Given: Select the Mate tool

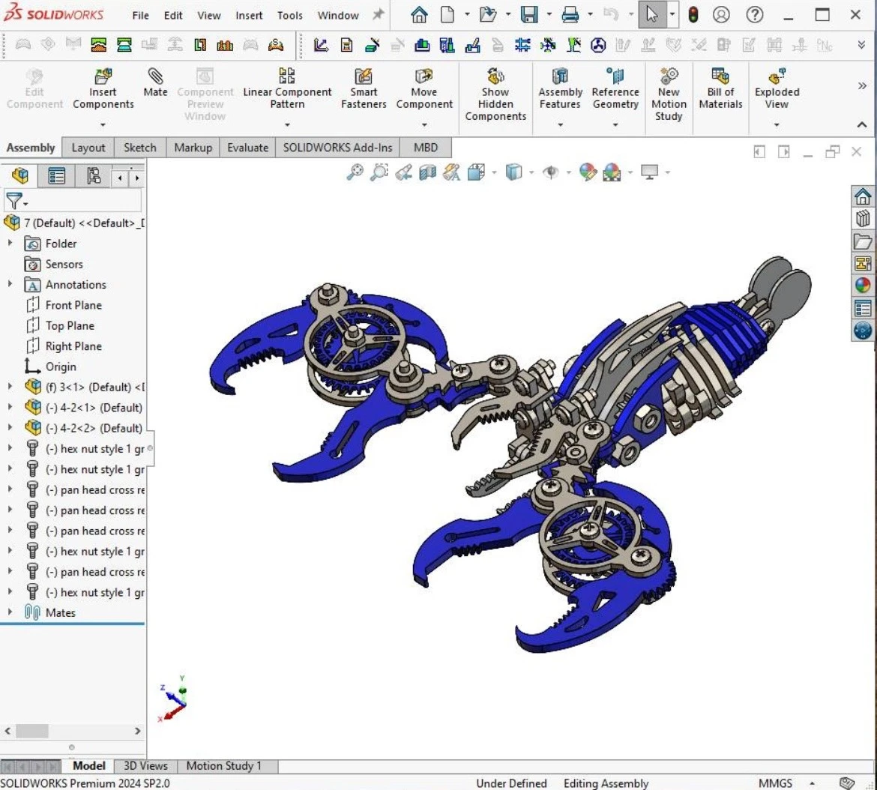Looking at the screenshot, I should (155, 77).
